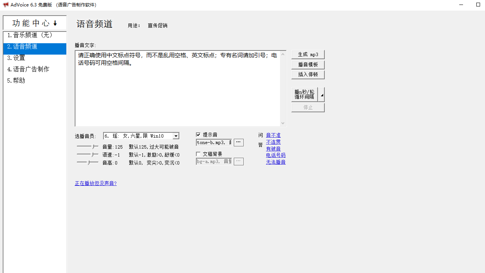Select 1.音乐频道（无） in sidebar

[x=35, y=35]
